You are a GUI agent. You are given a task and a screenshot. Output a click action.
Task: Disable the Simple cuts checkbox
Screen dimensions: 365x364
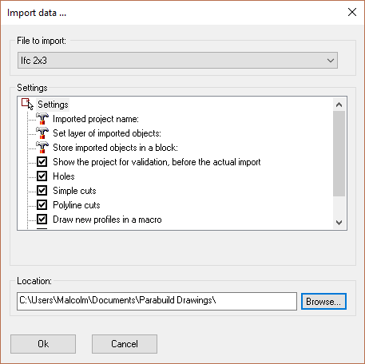[42, 191]
